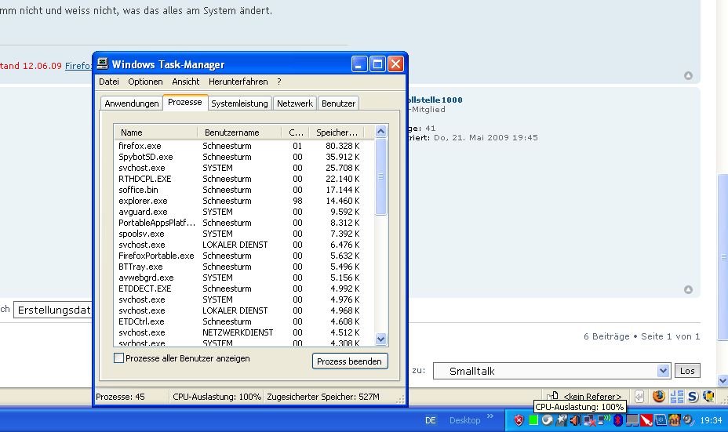Switch to the Systemleistung tab
728x432 pixels.
(x=239, y=103)
